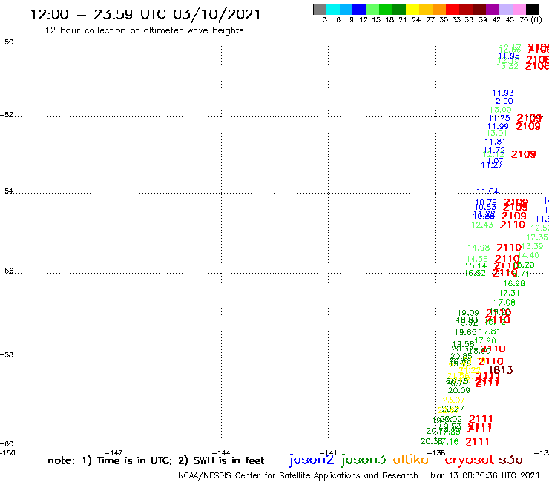Select the altika legend label

[x=411, y=459]
